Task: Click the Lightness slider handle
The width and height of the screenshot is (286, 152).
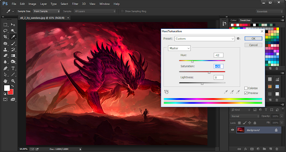Action: tap(202, 84)
